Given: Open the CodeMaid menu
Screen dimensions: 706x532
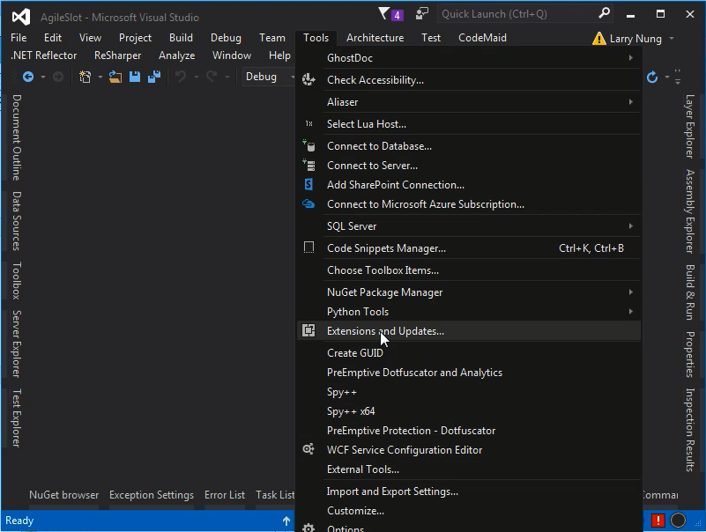Looking at the screenshot, I should tap(482, 38).
